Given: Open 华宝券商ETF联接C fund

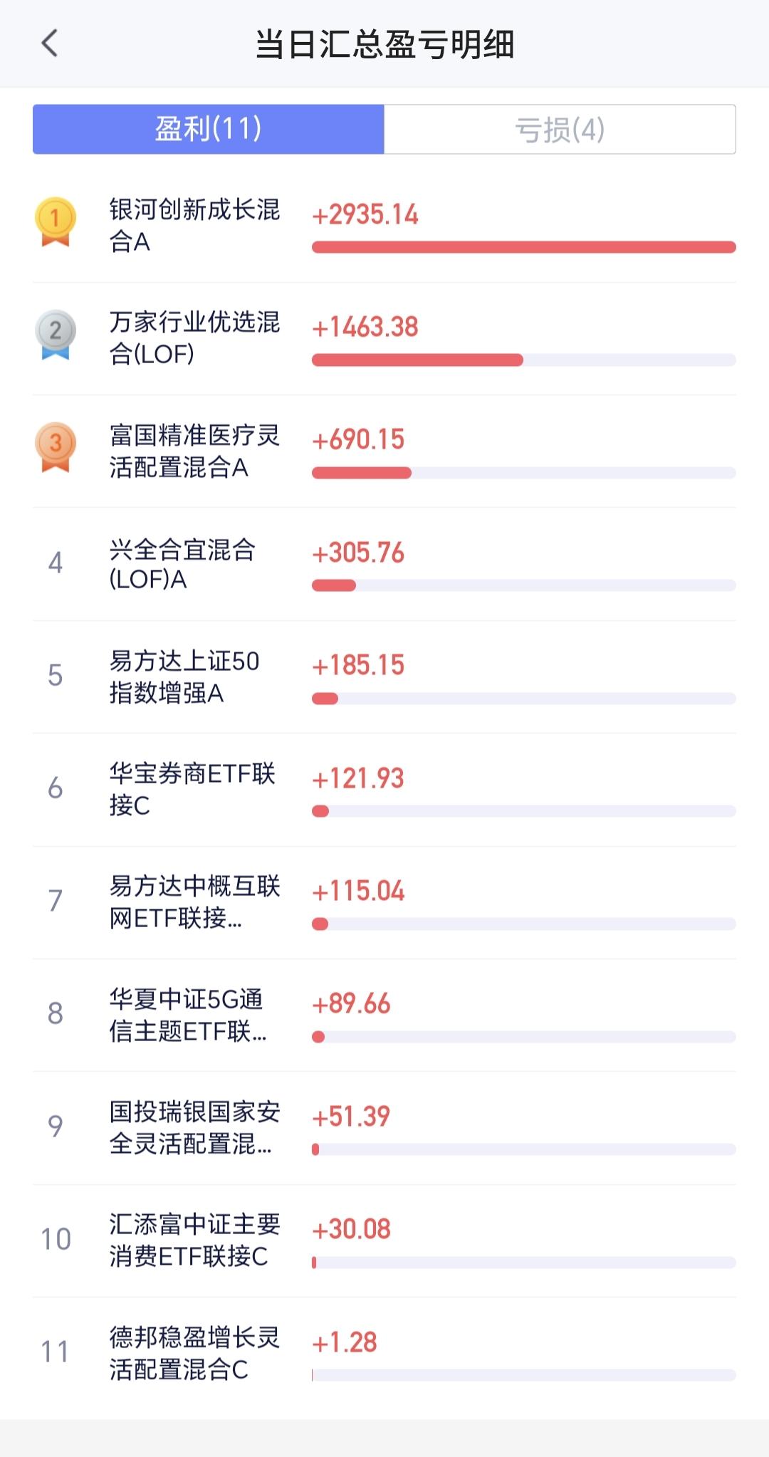Looking at the screenshot, I should tap(384, 790).
